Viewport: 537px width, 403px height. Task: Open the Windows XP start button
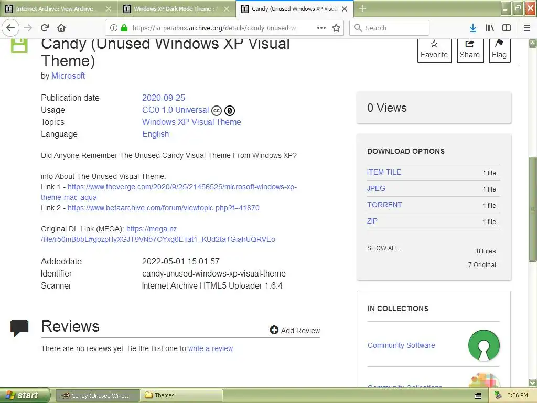click(x=25, y=395)
